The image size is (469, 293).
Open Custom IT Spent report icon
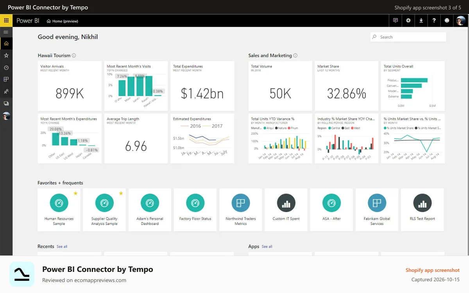[x=286, y=203]
